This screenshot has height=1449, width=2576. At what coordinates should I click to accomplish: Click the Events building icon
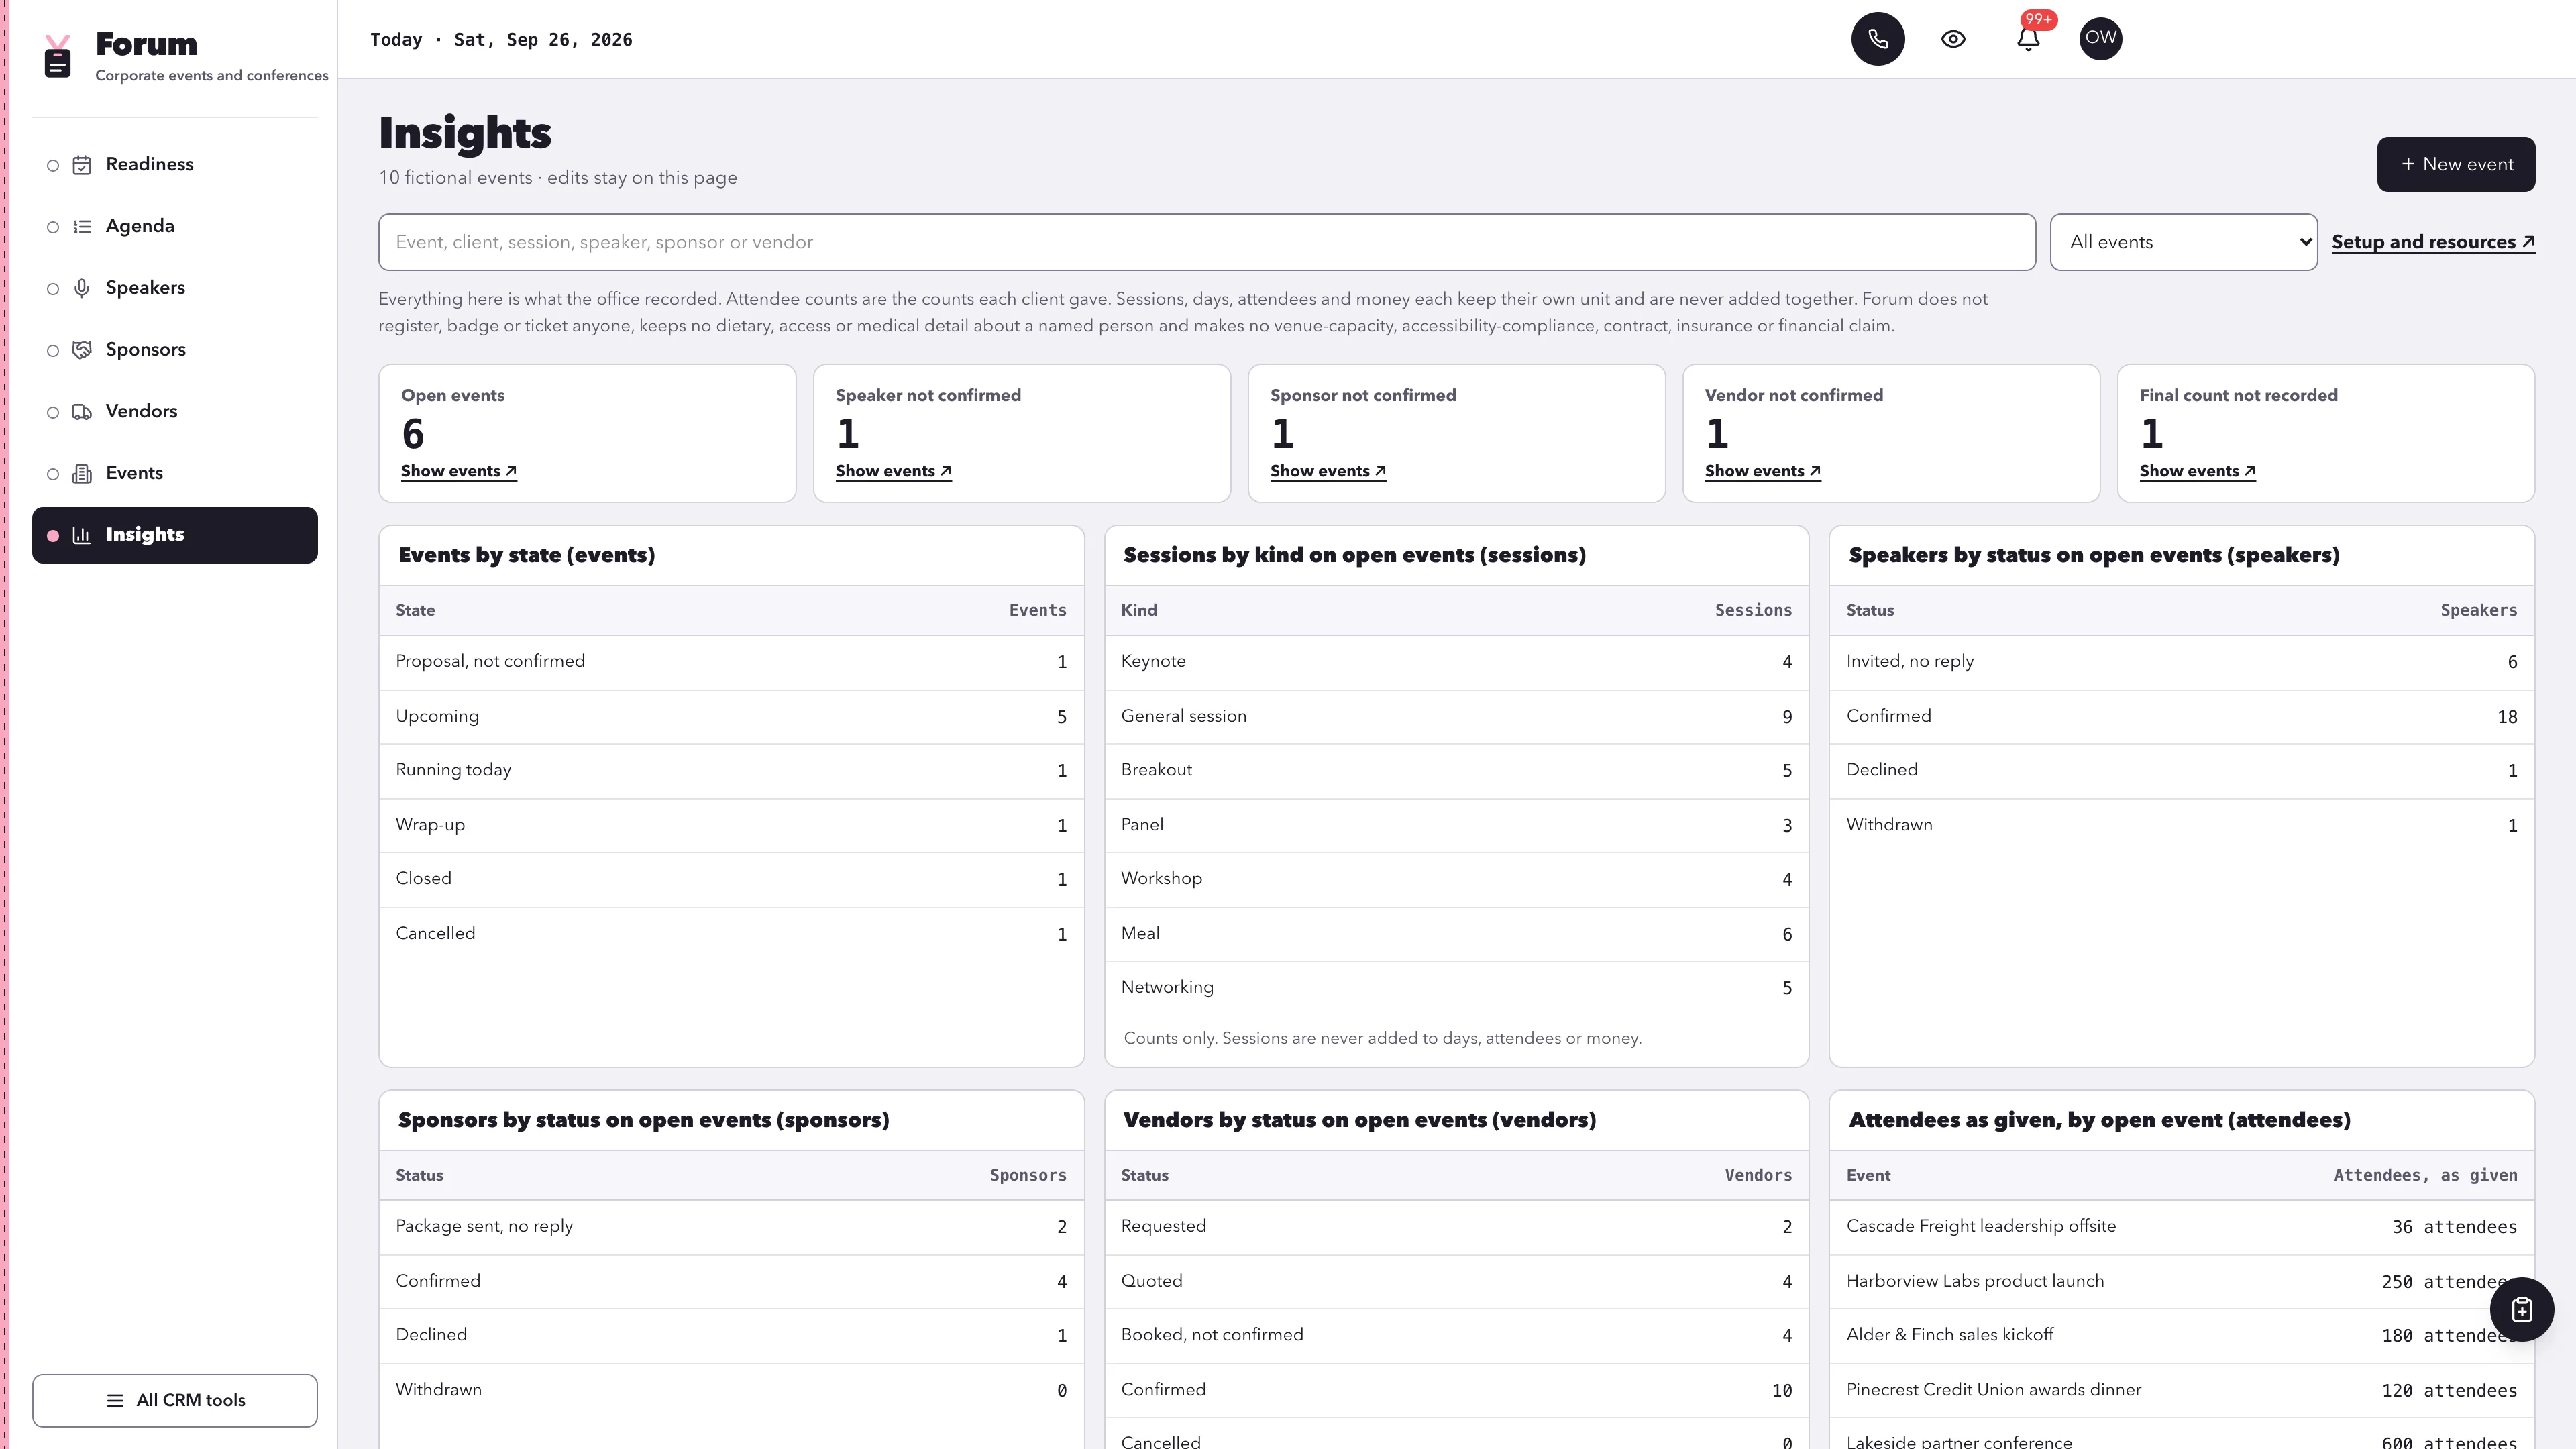pyautogui.click(x=82, y=474)
